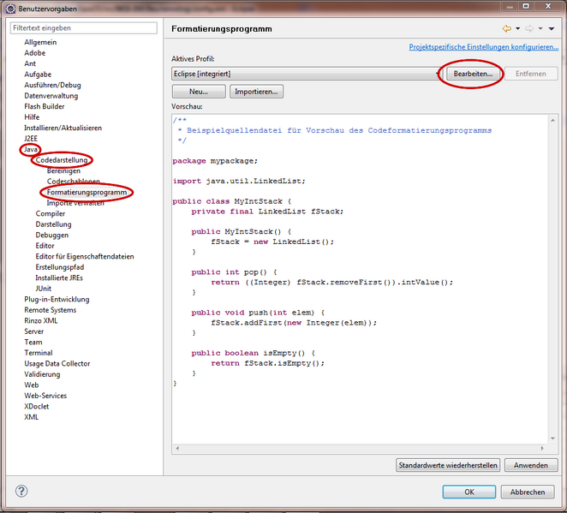Open the Aktives Profil combo box
The width and height of the screenshot is (567, 513).
coord(307,74)
